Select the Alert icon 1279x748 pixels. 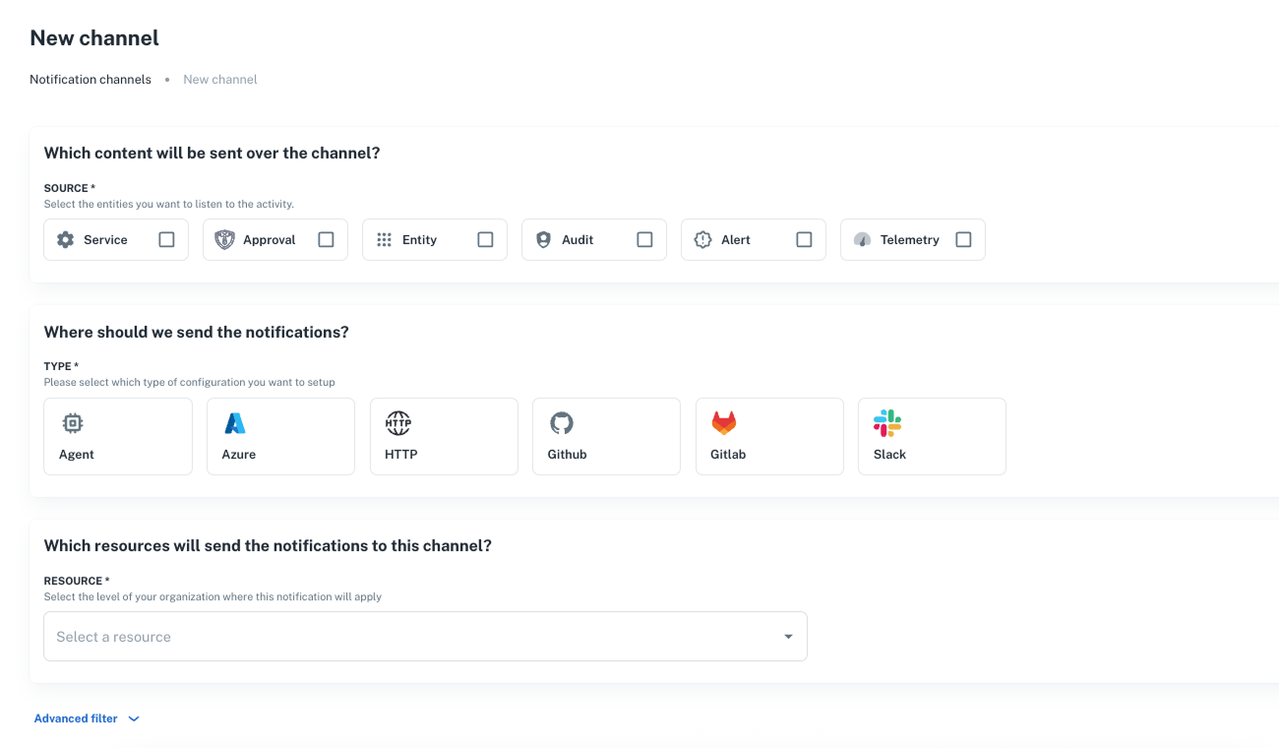click(x=702, y=239)
